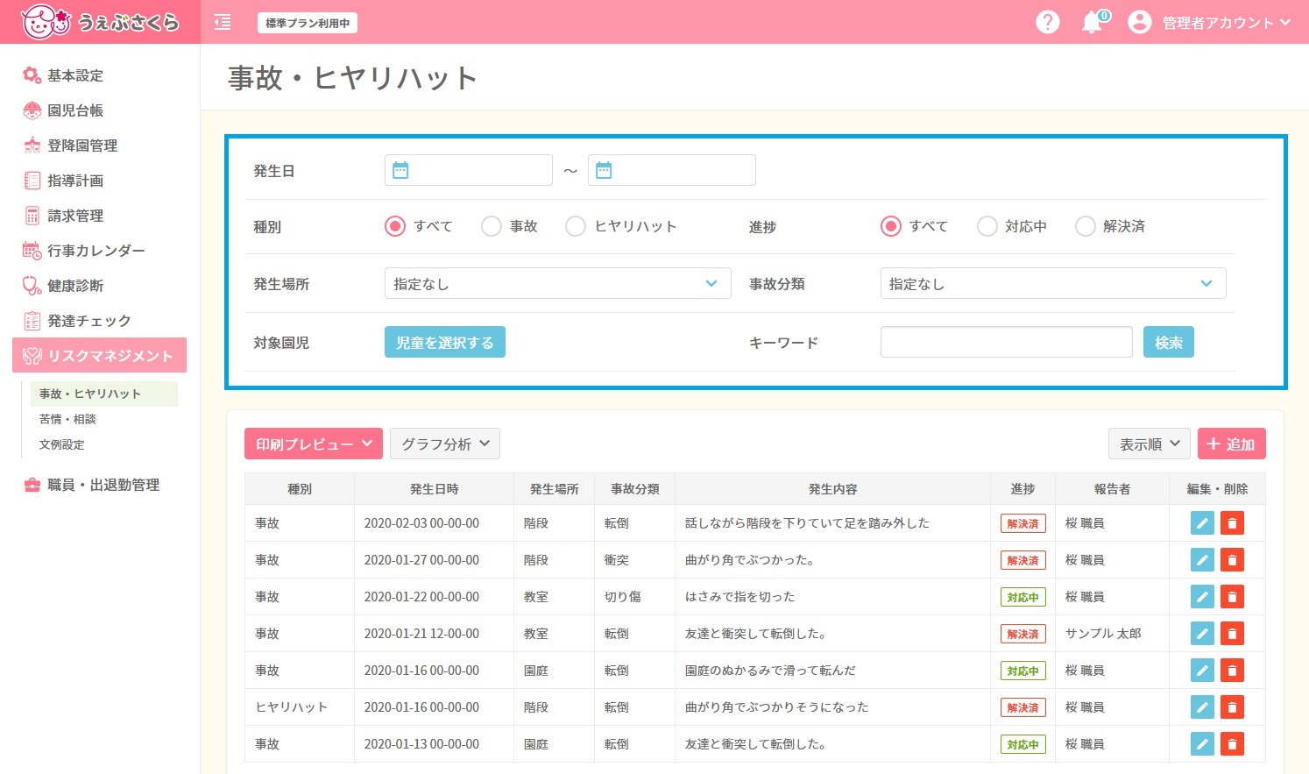This screenshot has height=774, width=1309.
Task: Edit the 2020-01-22 切り傷 record
Action: (x=1202, y=597)
